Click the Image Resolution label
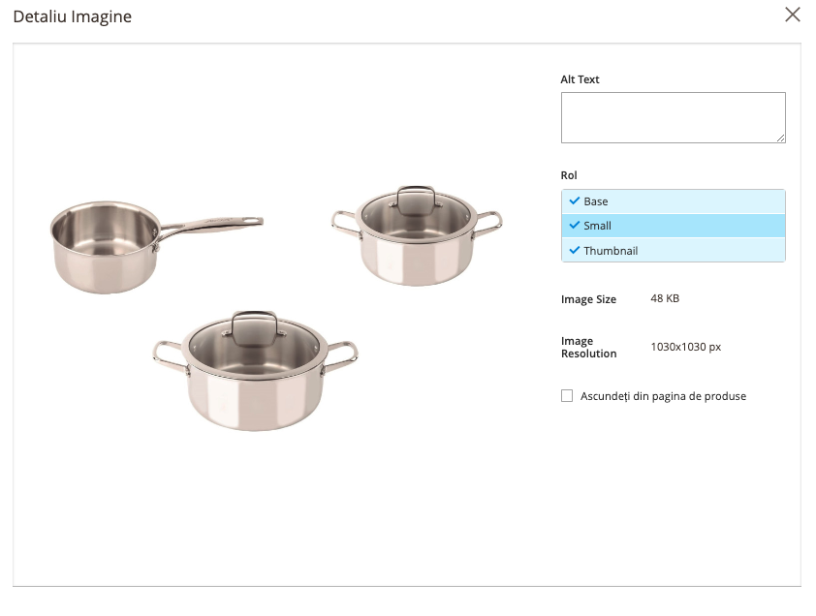Viewport: 816px width, 616px height. click(588, 347)
